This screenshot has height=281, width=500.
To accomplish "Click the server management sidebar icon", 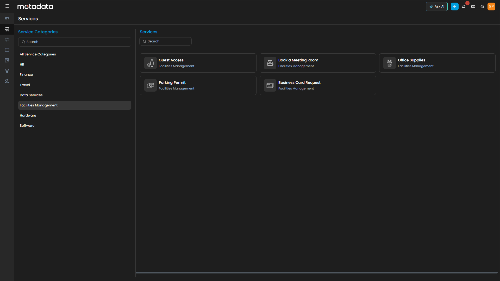I will tap(7, 60).
